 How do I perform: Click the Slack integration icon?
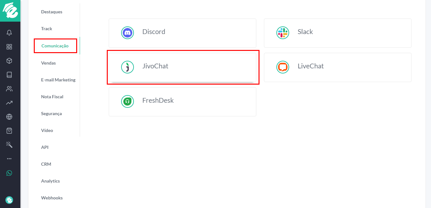tap(283, 32)
